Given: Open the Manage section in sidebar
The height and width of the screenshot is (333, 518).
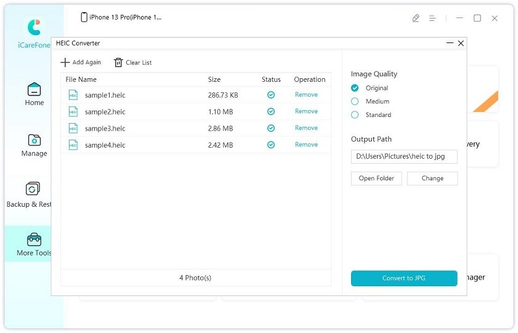Looking at the screenshot, I should pos(34,140).
